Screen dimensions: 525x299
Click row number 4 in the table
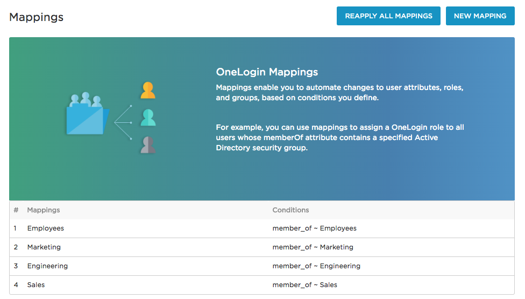point(16,285)
